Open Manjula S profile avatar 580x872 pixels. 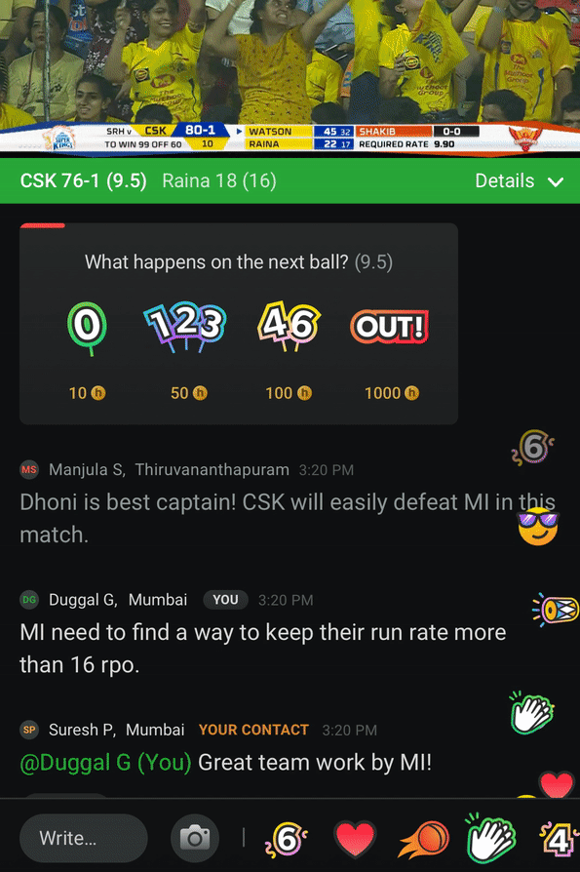coord(29,469)
